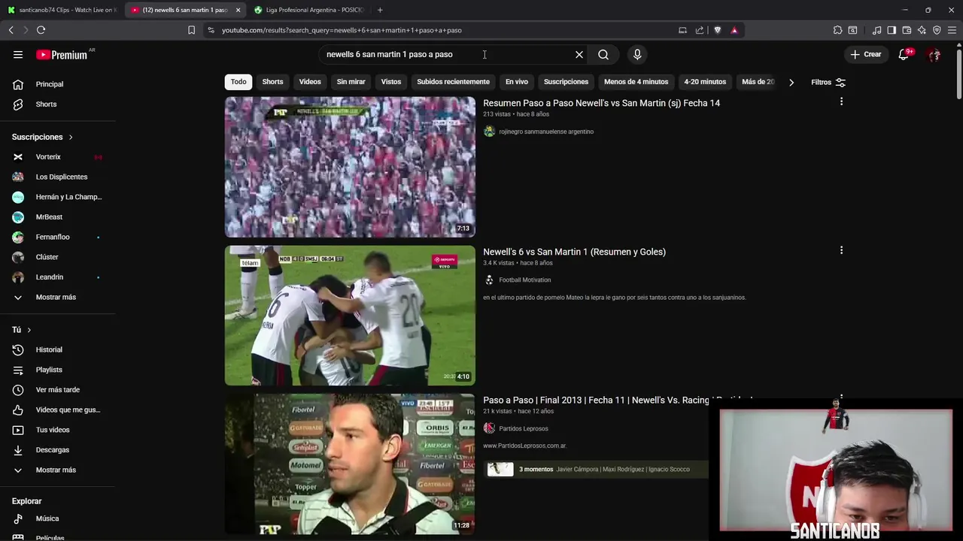Open options menu for Resumen Paso a Paso video

[x=841, y=101]
